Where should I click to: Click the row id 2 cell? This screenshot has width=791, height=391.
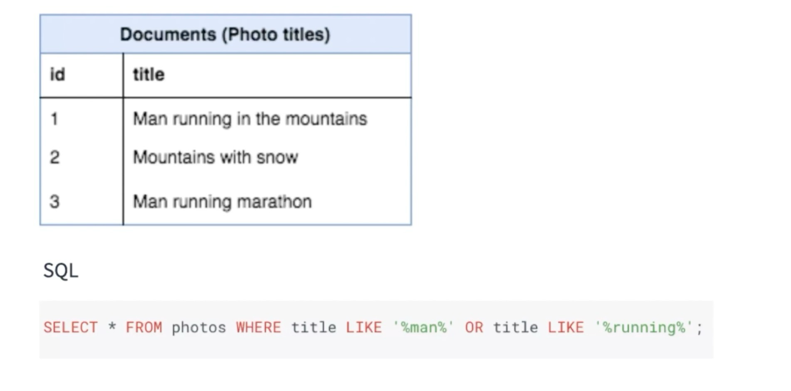pyautogui.click(x=54, y=157)
